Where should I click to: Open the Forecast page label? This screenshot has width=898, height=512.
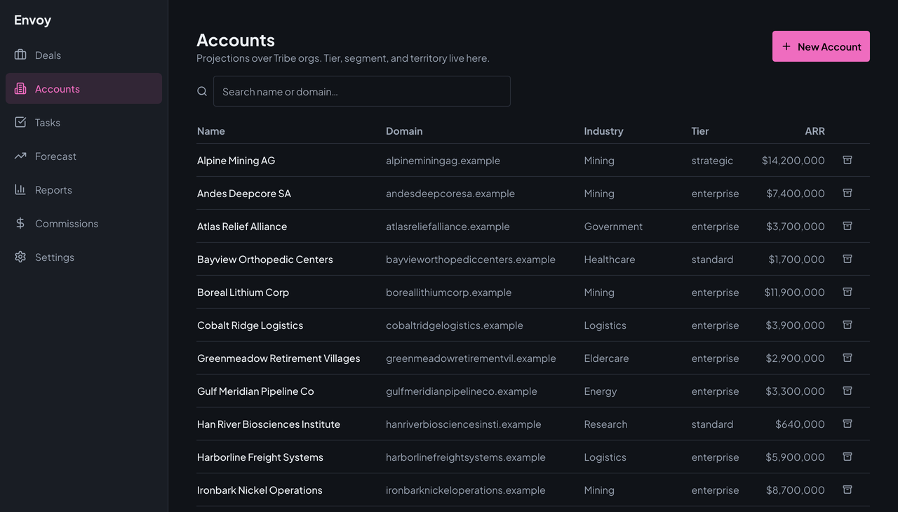(x=55, y=156)
